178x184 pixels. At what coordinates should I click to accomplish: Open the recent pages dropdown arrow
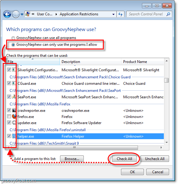[22, 14]
